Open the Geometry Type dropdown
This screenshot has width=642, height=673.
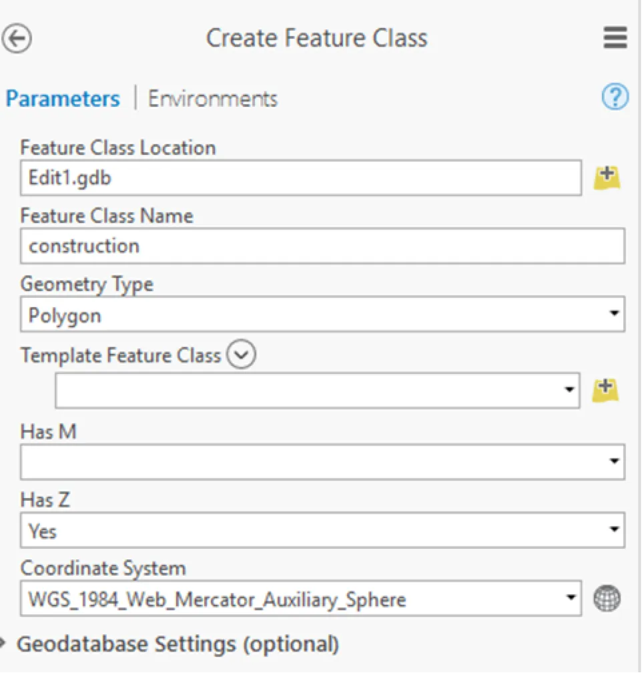(614, 314)
